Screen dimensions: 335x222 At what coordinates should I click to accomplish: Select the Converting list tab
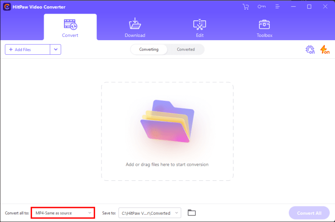coord(149,49)
